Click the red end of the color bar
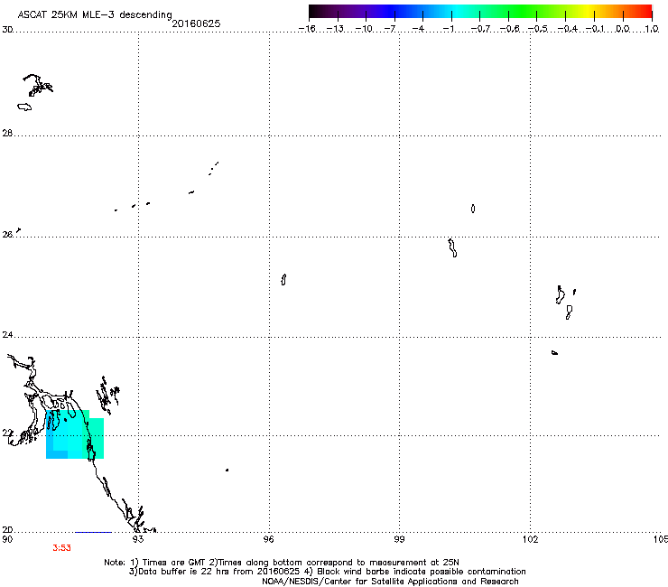 [644, 12]
